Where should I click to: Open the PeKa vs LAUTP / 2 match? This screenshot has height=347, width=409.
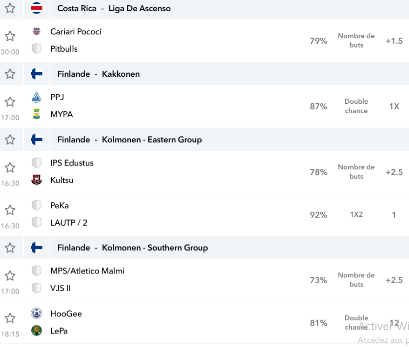point(204,214)
